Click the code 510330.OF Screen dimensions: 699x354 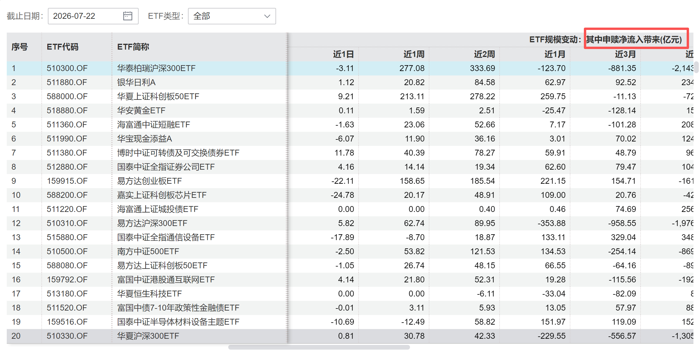pos(67,336)
